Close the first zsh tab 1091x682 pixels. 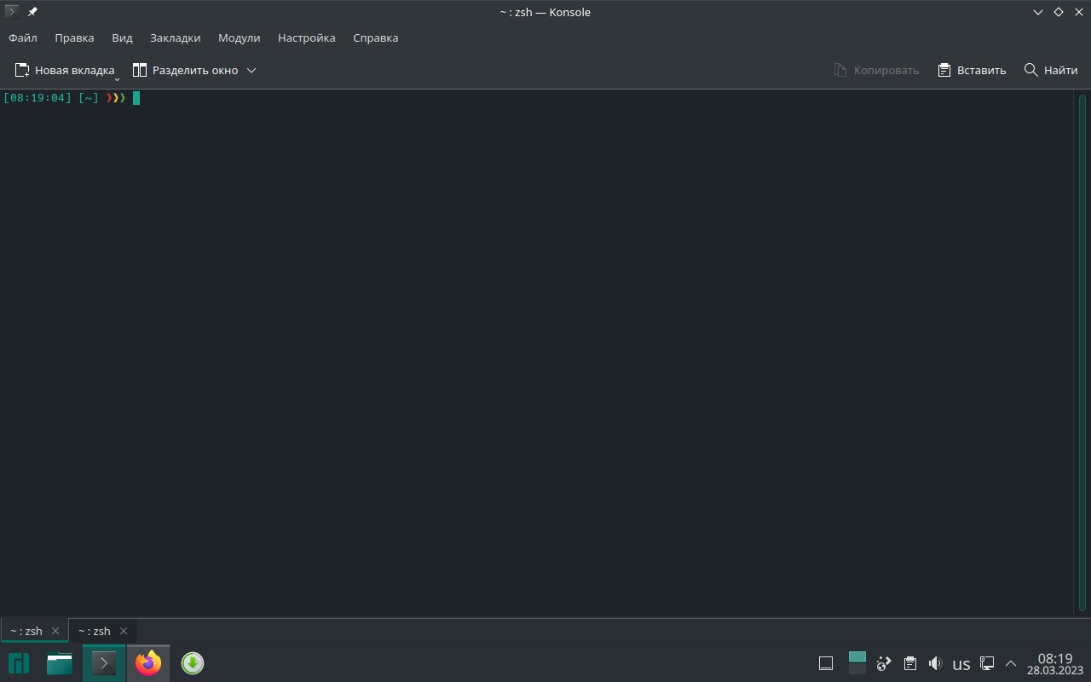tap(55, 631)
